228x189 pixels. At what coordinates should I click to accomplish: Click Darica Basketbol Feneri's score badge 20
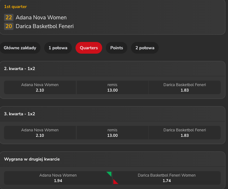(x=9, y=26)
